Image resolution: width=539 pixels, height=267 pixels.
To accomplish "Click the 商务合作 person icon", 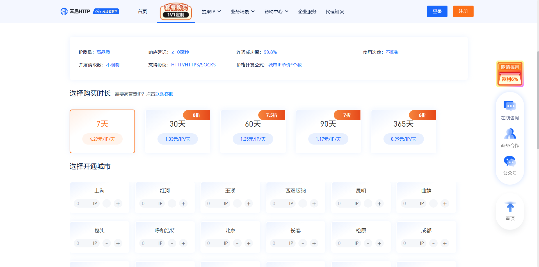I will click(510, 134).
